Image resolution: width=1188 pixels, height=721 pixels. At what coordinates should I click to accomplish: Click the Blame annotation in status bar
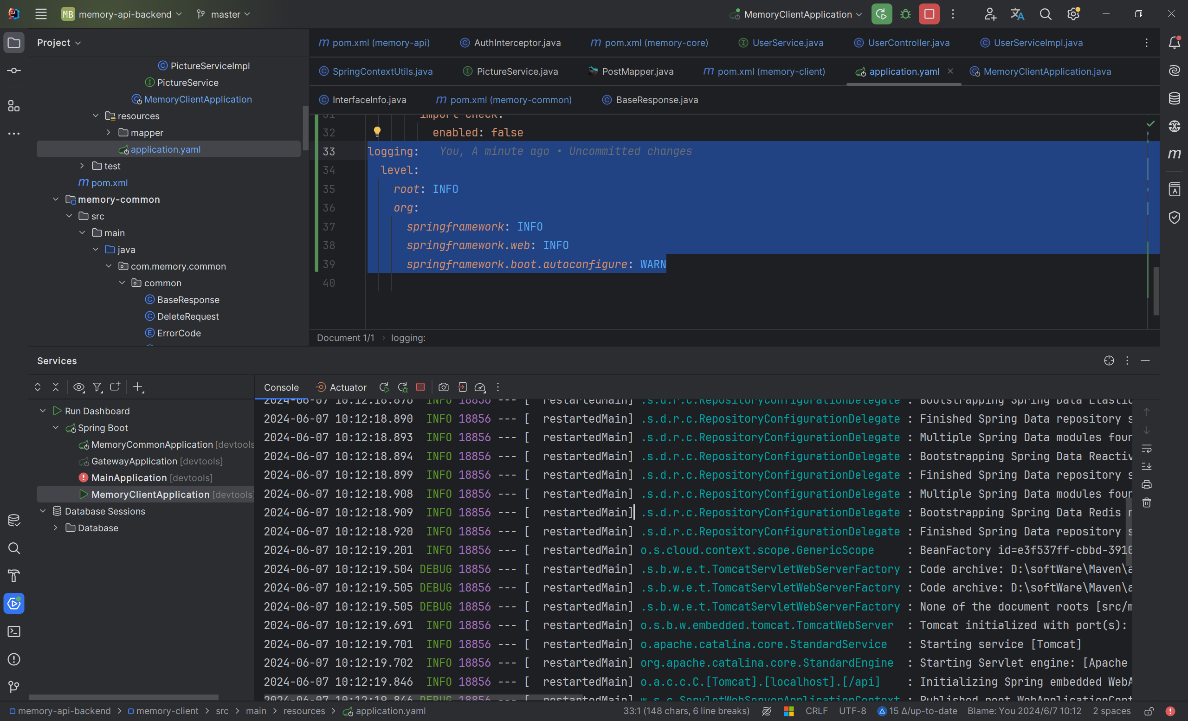1024,711
